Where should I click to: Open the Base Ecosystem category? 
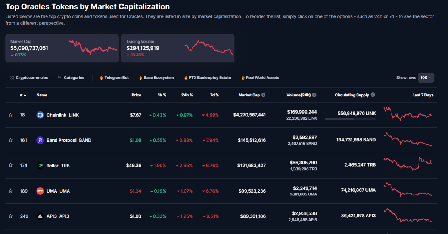click(x=159, y=78)
